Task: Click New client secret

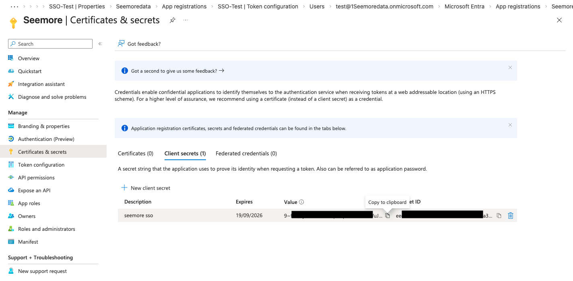Action: 145,188
